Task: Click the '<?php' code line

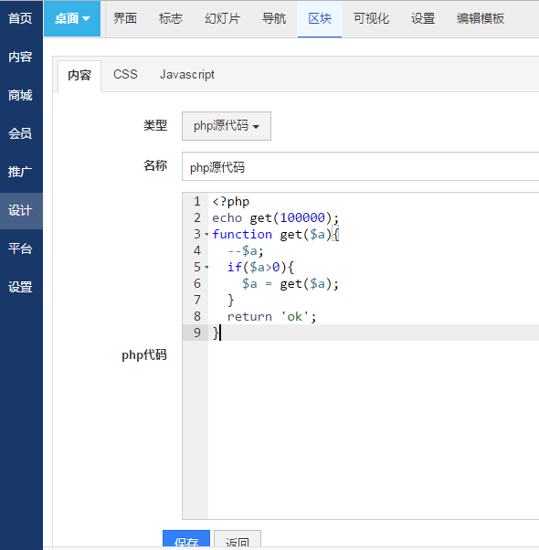Action: point(230,202)
